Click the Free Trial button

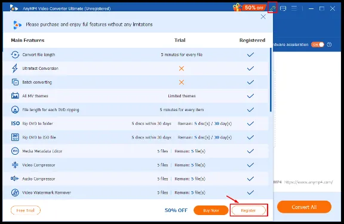pos(26,210)
